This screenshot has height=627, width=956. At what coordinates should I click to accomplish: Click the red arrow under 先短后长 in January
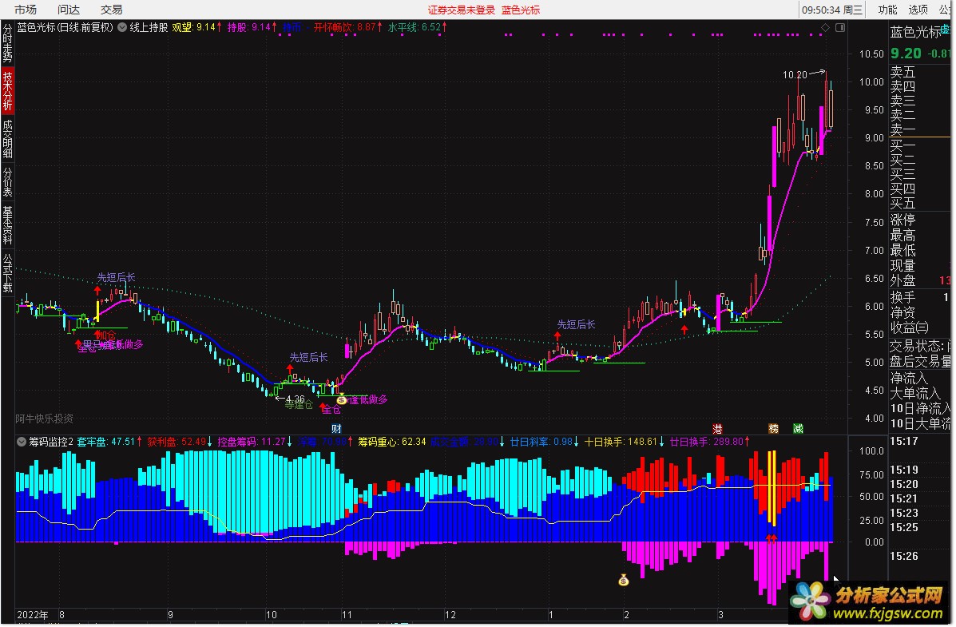click(x=557, y=336)
